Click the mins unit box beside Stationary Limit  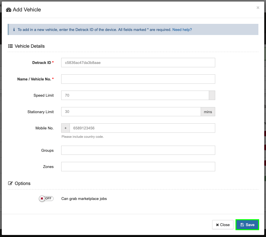pos(208,112)
